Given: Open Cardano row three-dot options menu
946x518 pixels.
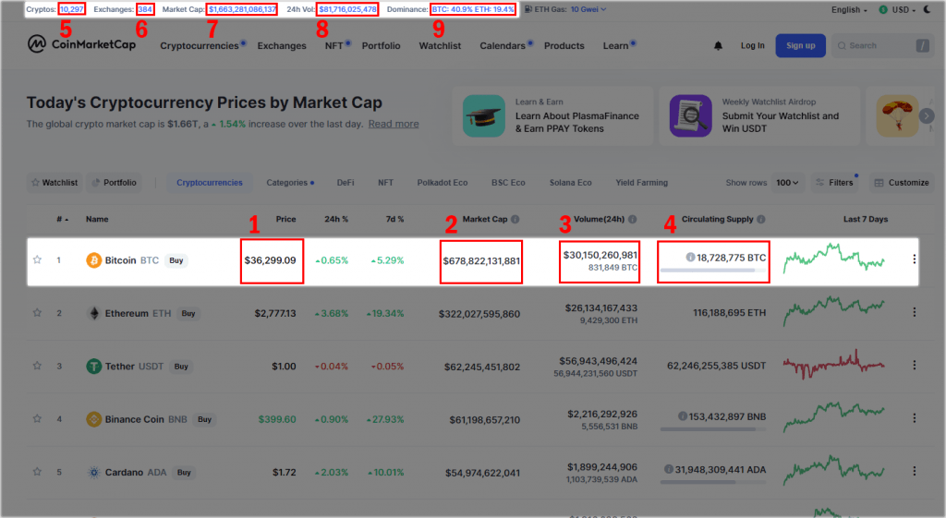Looking at the screenshot, I should click(914, 471).
